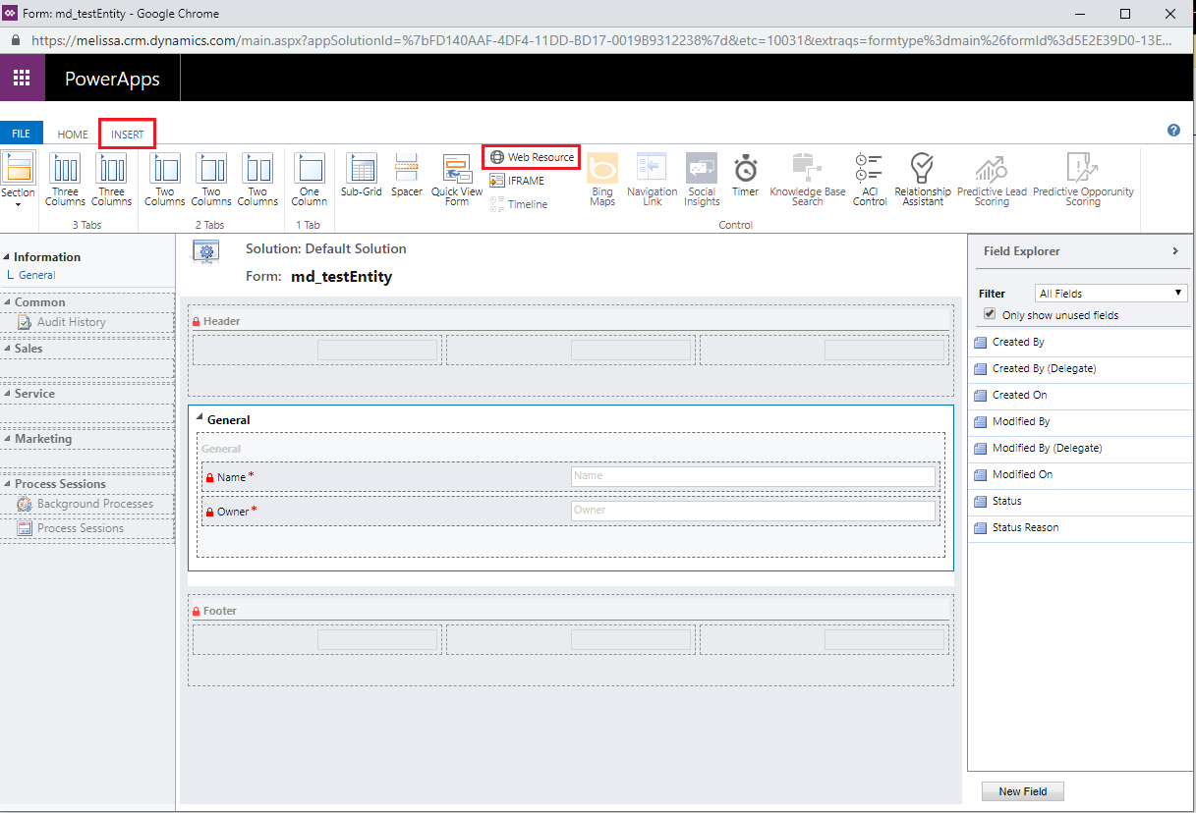Insert Predictive Lead Scoring control
Screen dimensions: 1196x813
[x=992, y=180]
